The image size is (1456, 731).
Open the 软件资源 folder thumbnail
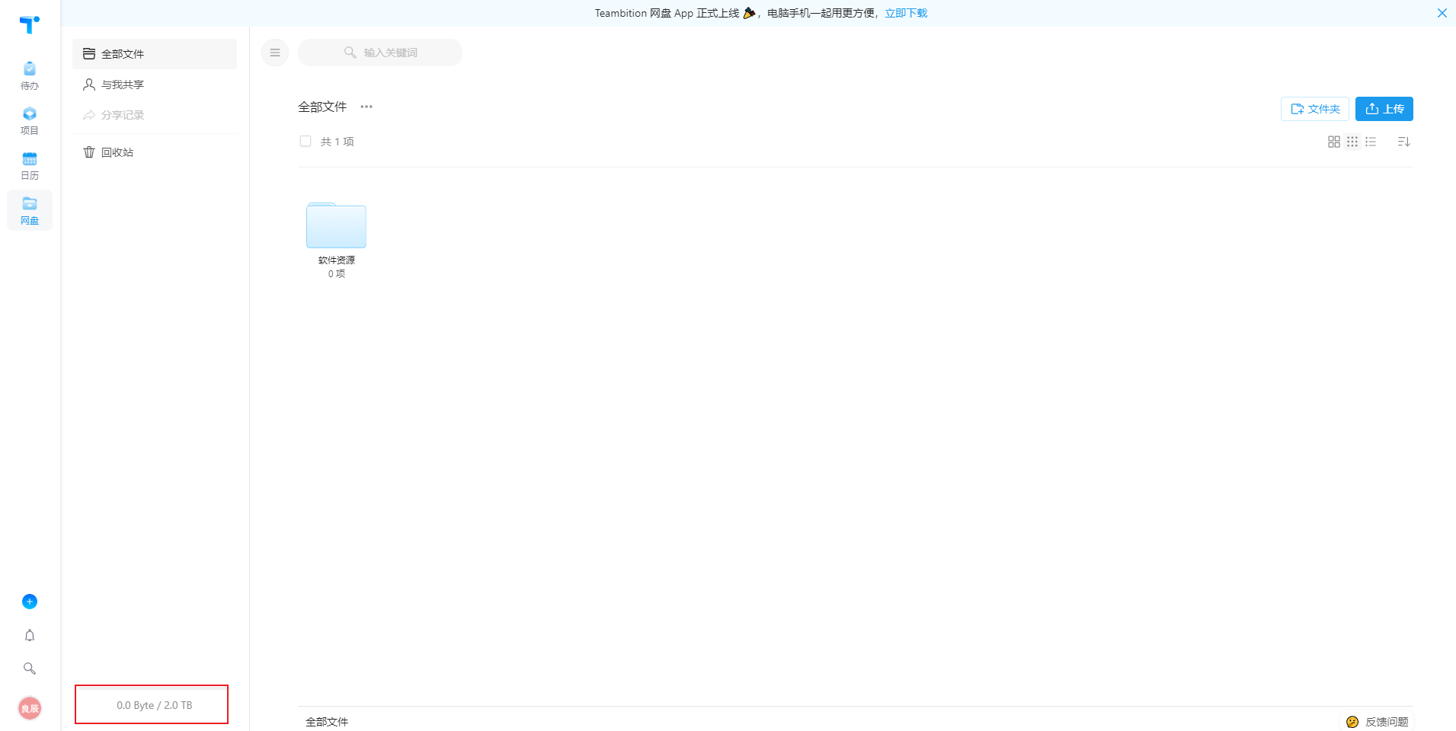pos(336,225)
